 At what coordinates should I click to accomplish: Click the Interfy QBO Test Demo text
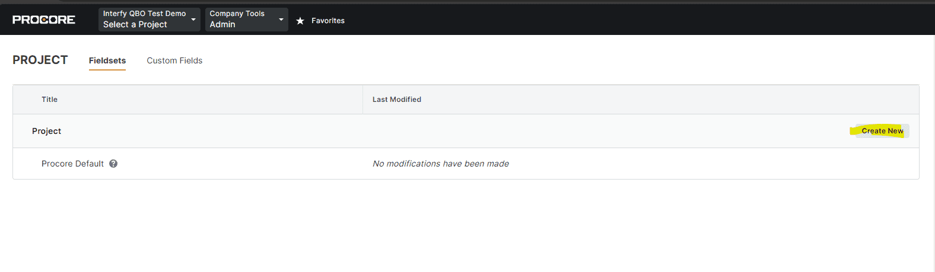click(x=144, y=13)
